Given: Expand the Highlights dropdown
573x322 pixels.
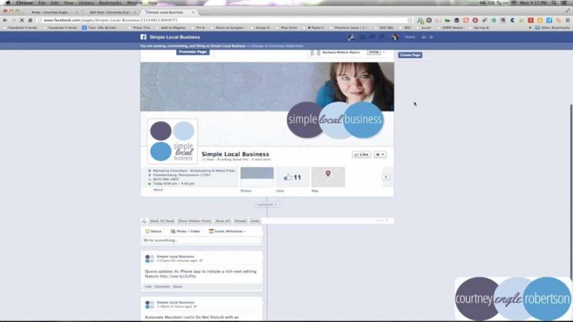Looking at the screenshot, I should coord(266,205).
